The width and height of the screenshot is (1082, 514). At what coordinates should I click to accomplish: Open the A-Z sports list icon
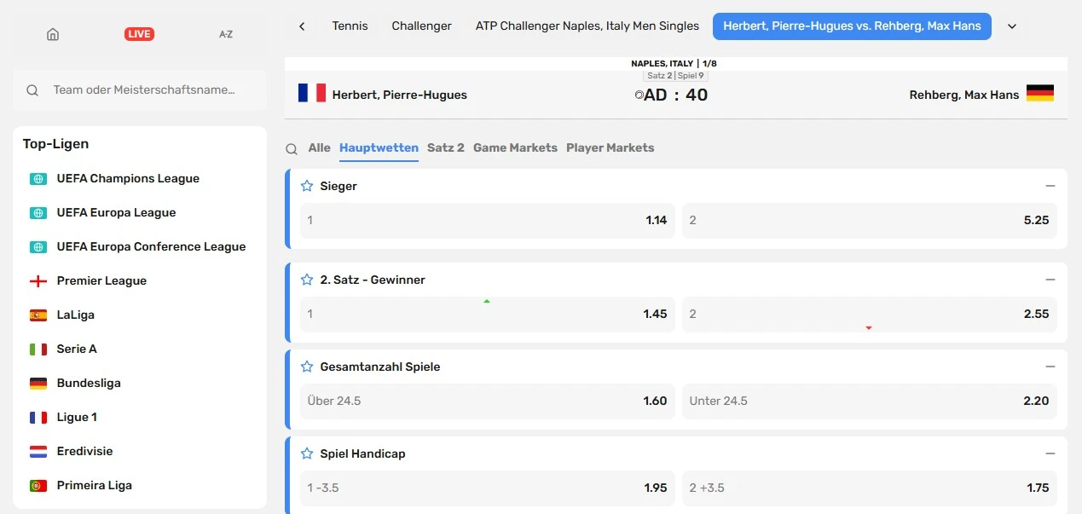[x=226, y=34]
